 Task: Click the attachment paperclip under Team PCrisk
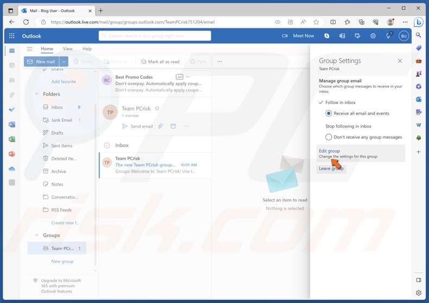(x=160, y=127)
